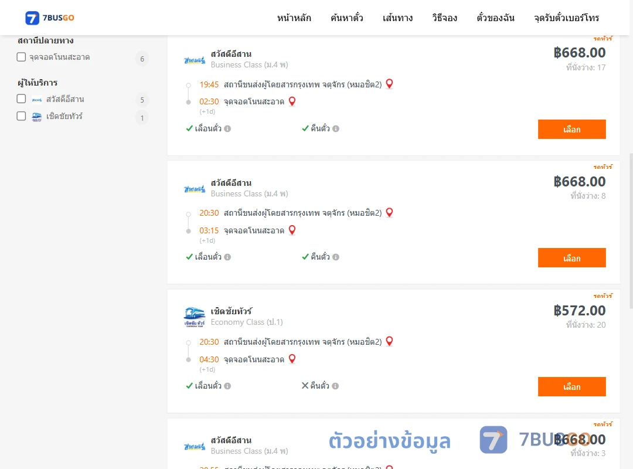Screen dimensions: 633x469
Task: Show คืนตั๋ว info for 19:45 trip
Action: [x=336, y=129]
